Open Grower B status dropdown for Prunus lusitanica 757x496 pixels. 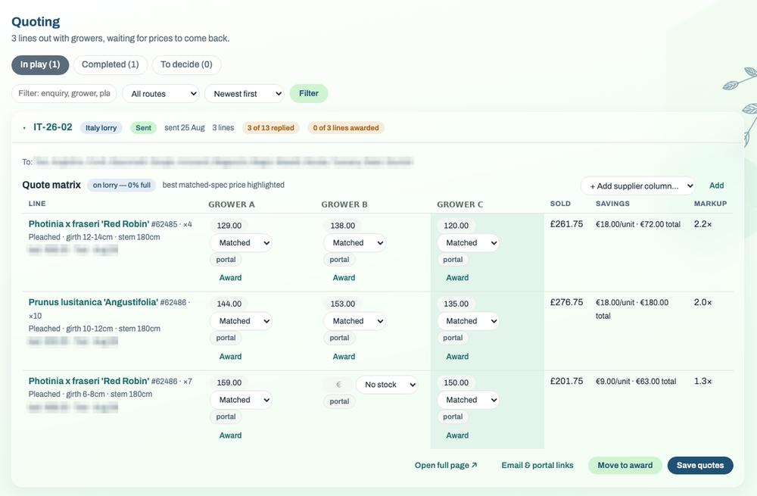pos(354,320)
